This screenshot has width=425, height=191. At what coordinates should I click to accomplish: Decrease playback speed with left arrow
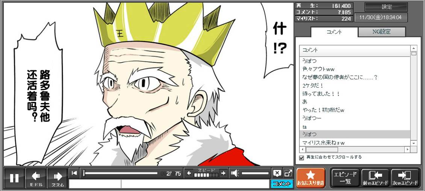coord(189,173)
